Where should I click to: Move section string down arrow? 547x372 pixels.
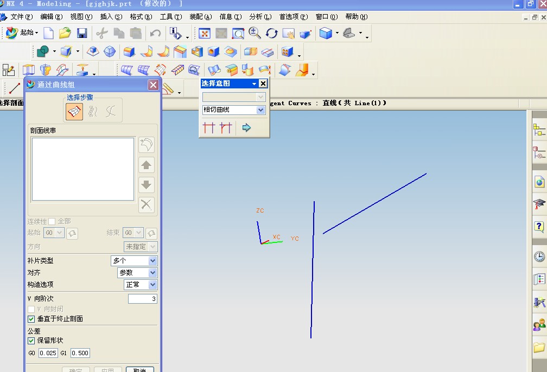pos(147,185)
